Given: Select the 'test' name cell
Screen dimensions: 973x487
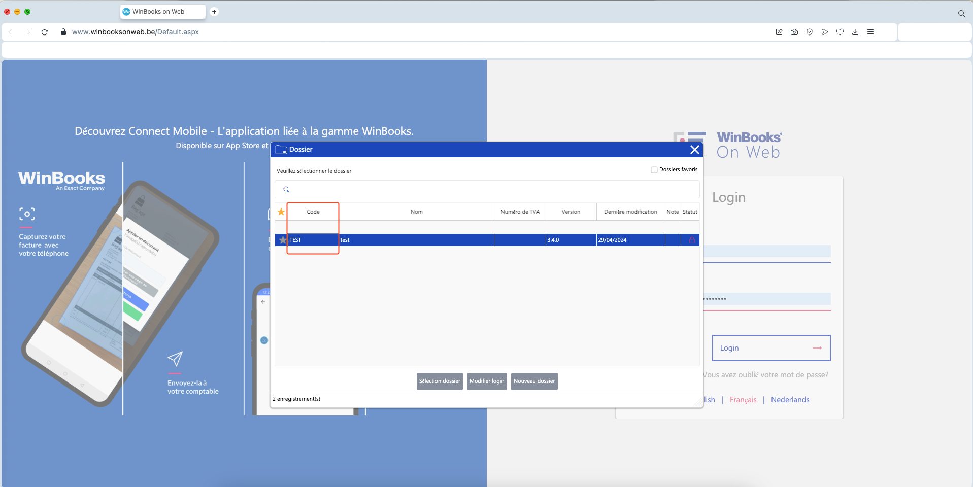Looking at the screenshot, I should (x=417, y=240).
